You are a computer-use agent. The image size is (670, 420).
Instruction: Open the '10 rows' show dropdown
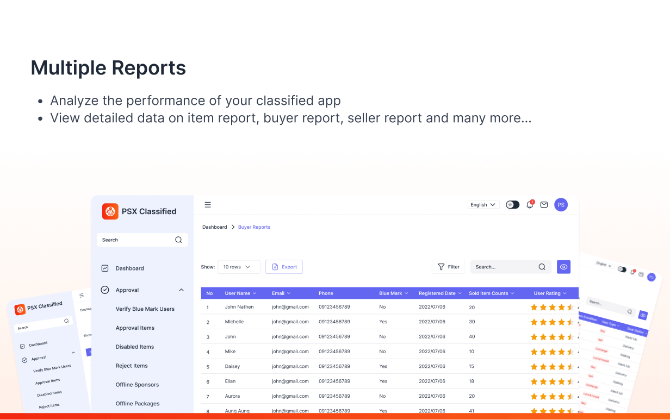[x=238, y=267]
